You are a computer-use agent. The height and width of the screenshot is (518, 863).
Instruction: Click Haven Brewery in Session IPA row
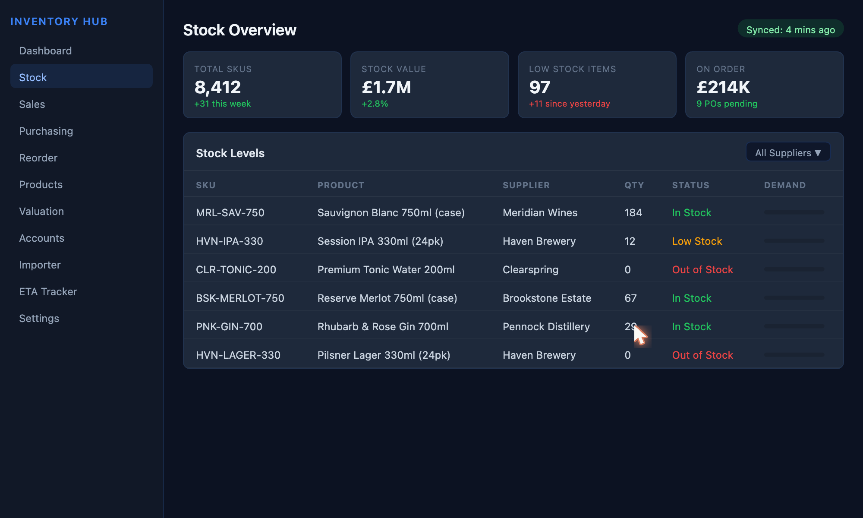pos(539,241)
